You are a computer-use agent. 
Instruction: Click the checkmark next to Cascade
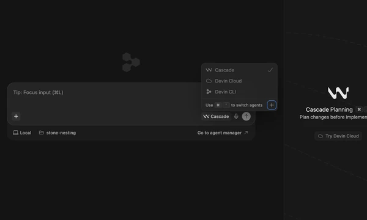tap(270, 70)
